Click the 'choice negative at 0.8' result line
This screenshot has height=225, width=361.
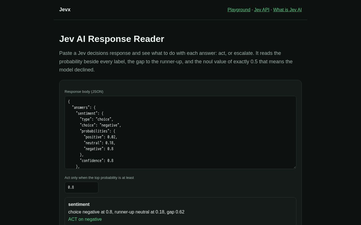click(126, 212)
